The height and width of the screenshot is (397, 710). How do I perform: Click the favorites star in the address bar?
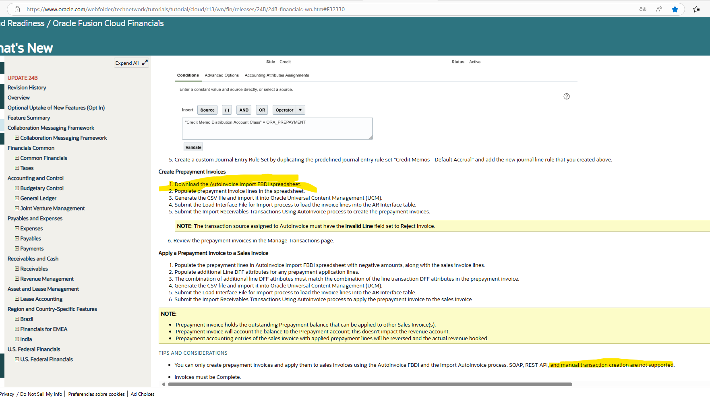click(675, 9)
